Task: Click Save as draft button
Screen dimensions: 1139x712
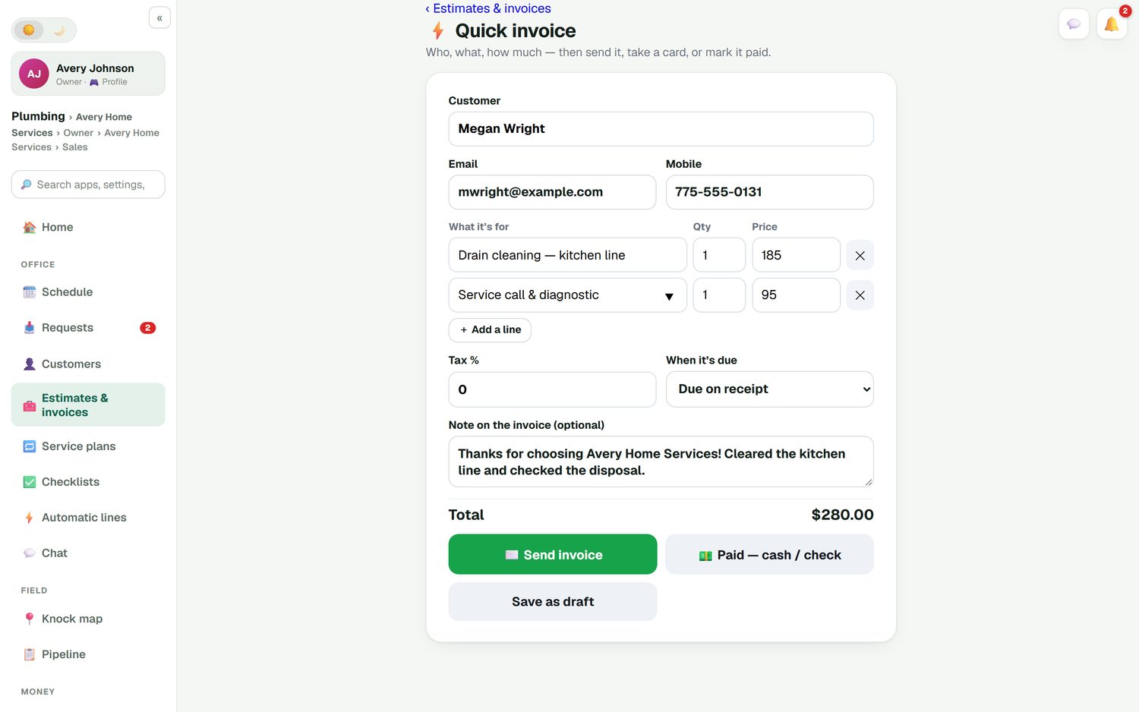Action: click(552, 601)
